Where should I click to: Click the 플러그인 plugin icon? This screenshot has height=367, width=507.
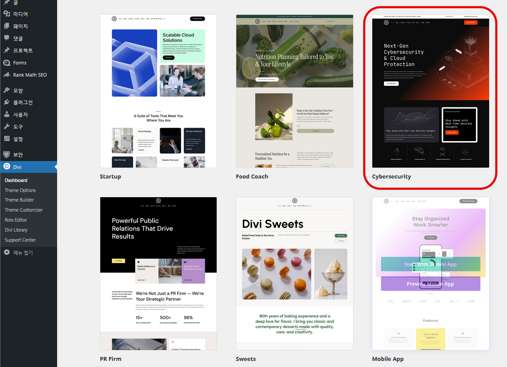[7, 102]
